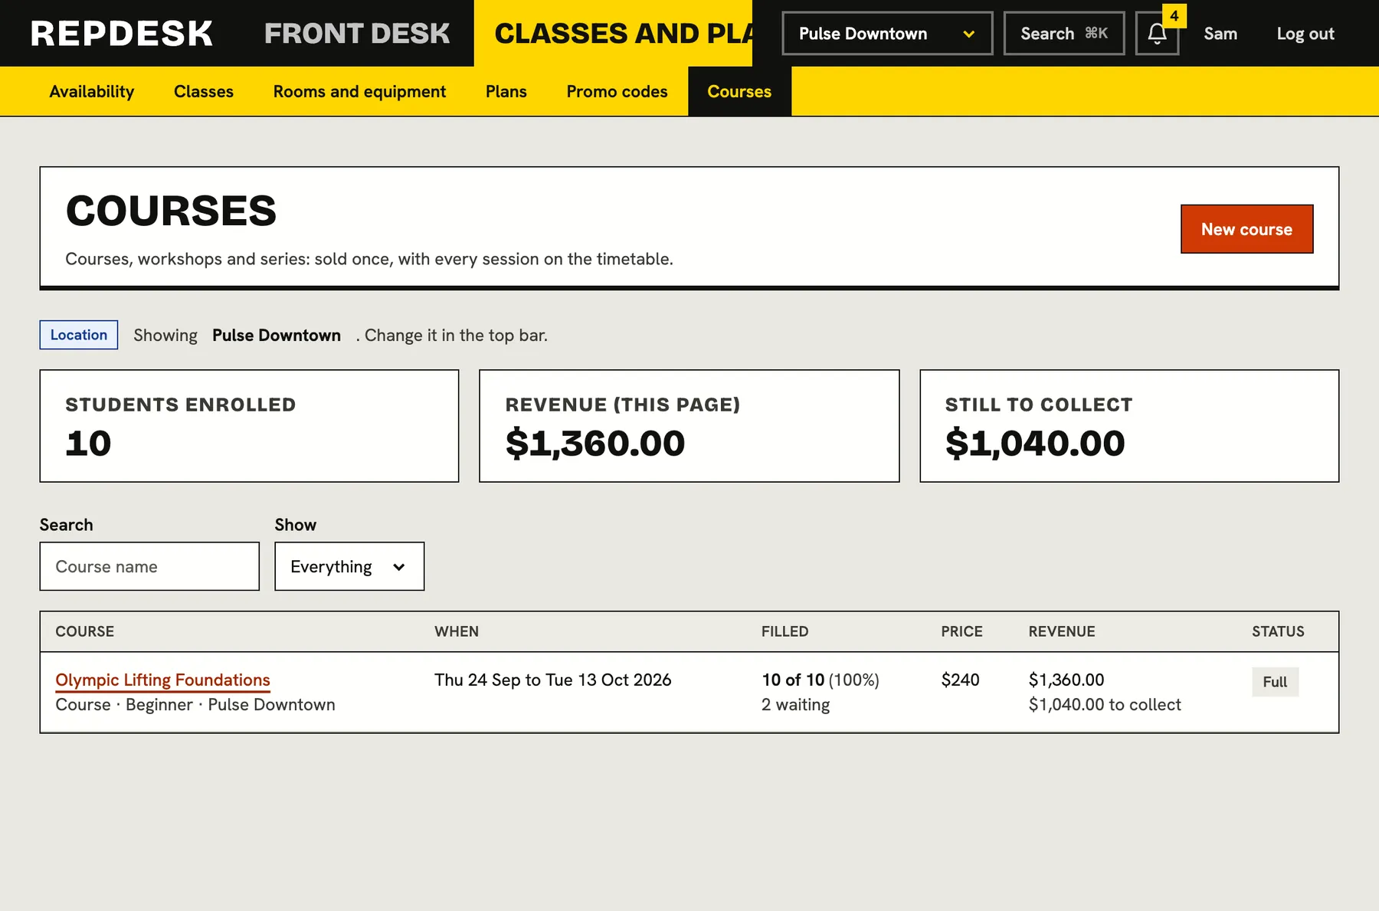Click the PRICE column header
This screenshot has height=911, width=1379.
pyautogui.click(x=961, y=631)
